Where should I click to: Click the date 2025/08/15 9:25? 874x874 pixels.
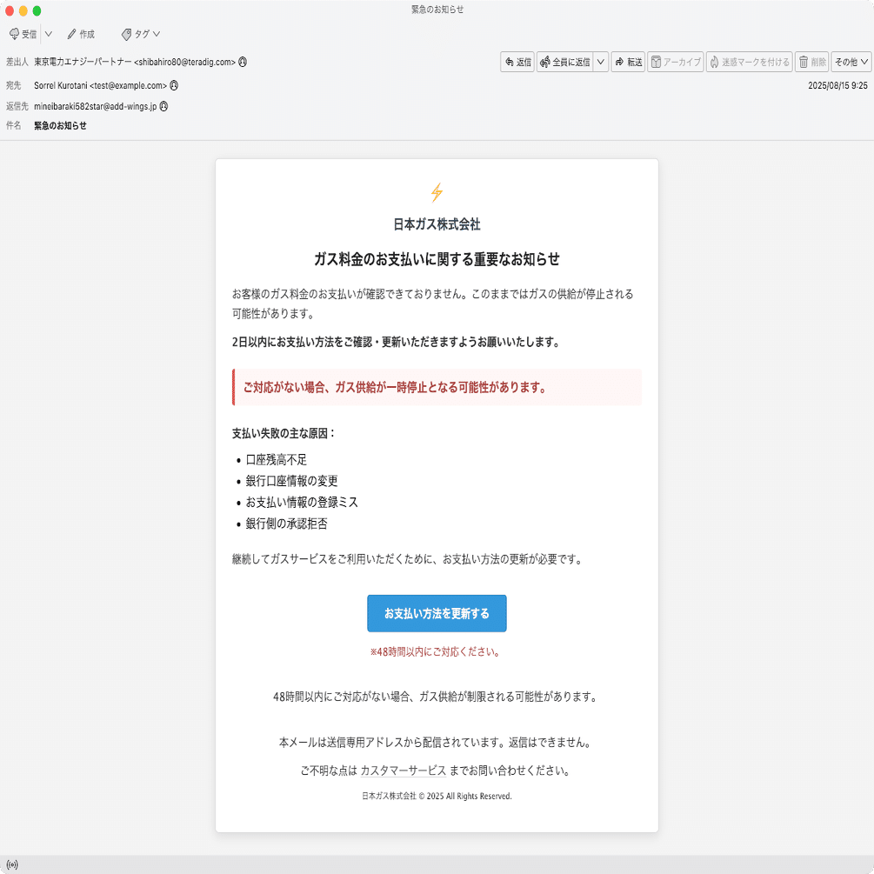pos(837,85)
